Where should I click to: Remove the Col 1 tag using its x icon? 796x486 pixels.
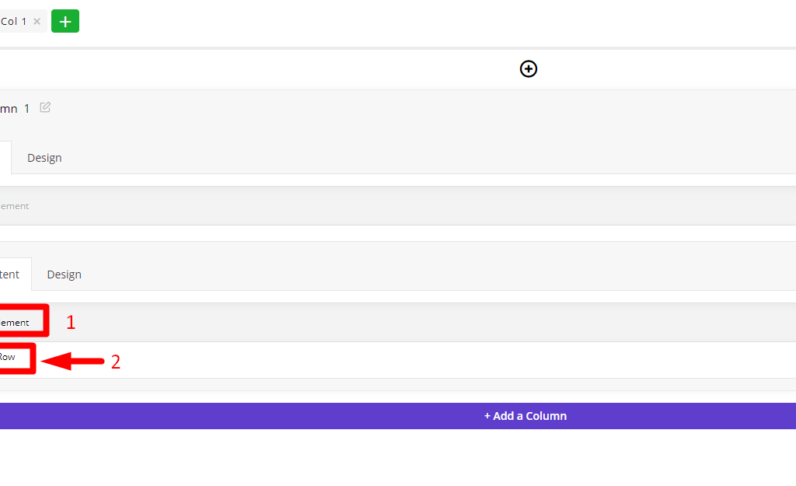37,21
